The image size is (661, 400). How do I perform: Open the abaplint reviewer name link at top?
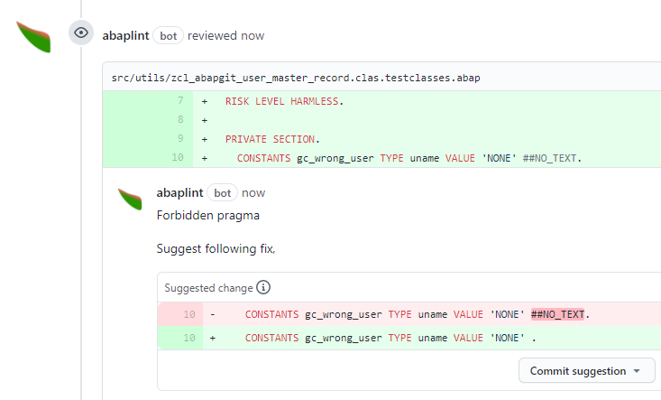tap(125, 35)
